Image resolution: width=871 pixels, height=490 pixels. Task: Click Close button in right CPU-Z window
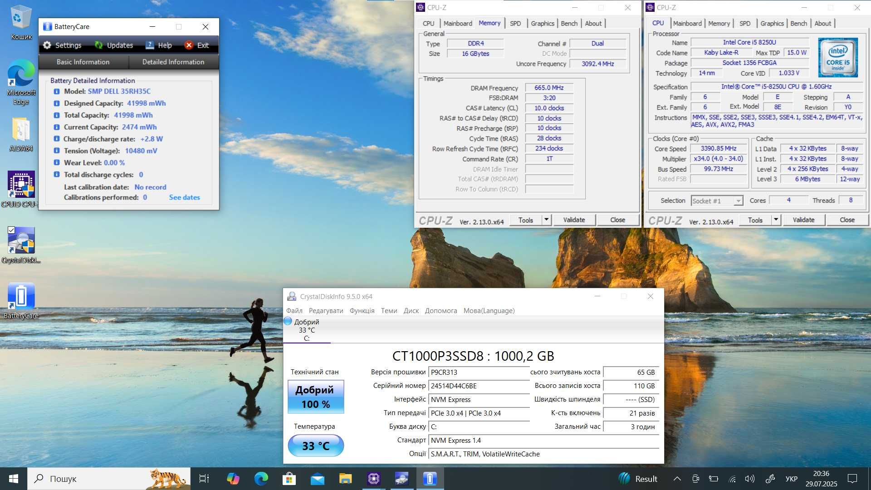click(x=847, y=220)
